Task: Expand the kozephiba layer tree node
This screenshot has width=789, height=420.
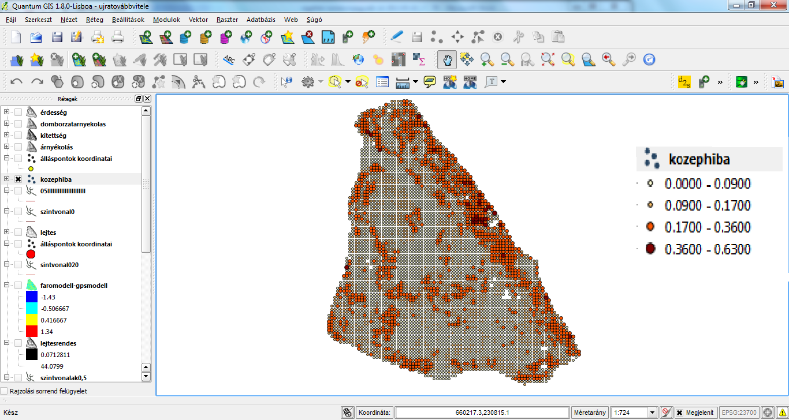Action: pos(6,179)
